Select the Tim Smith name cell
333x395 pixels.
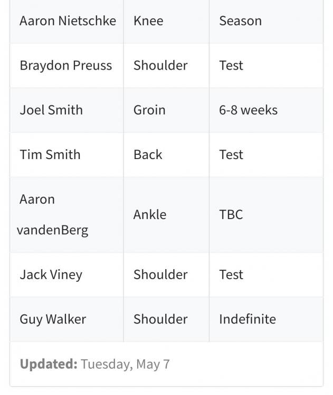point(50,155)
